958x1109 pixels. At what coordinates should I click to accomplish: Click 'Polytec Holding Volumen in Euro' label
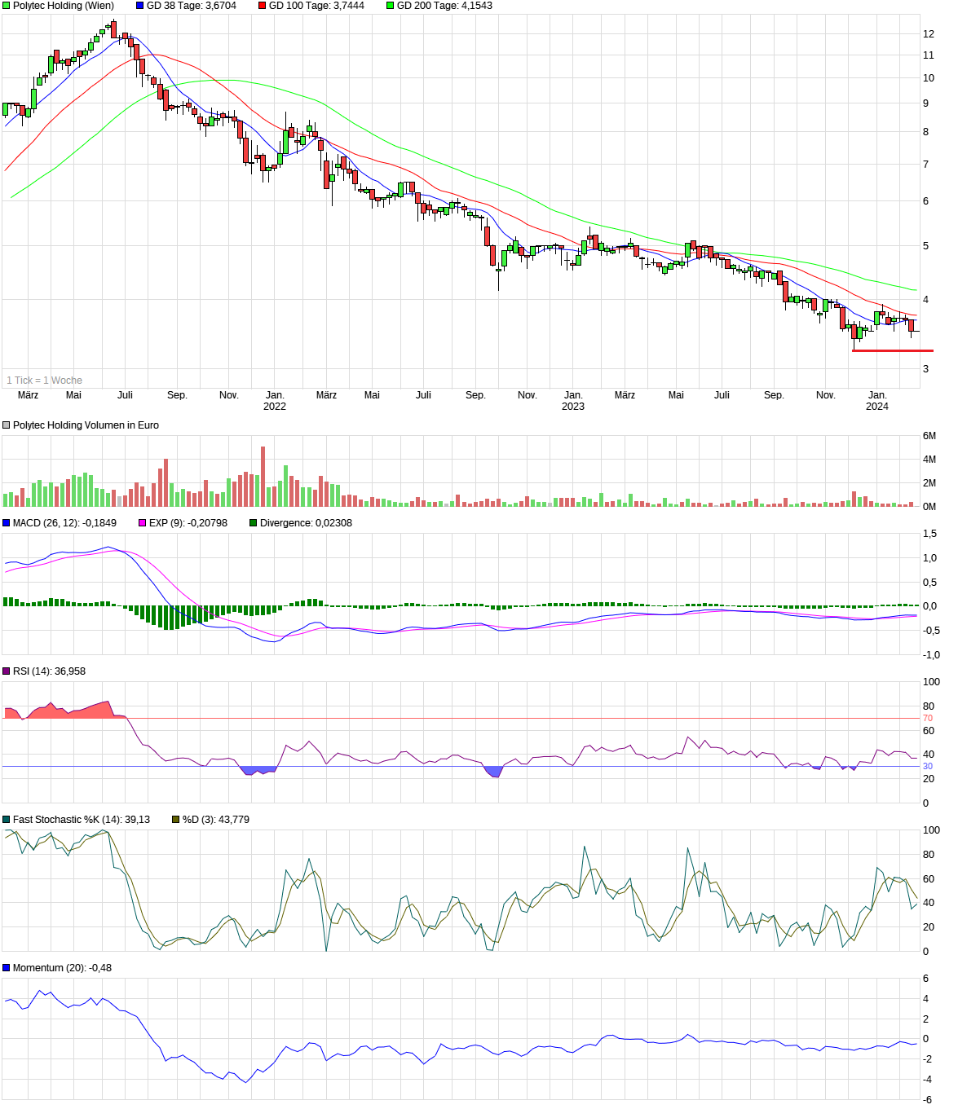[86, 425]
